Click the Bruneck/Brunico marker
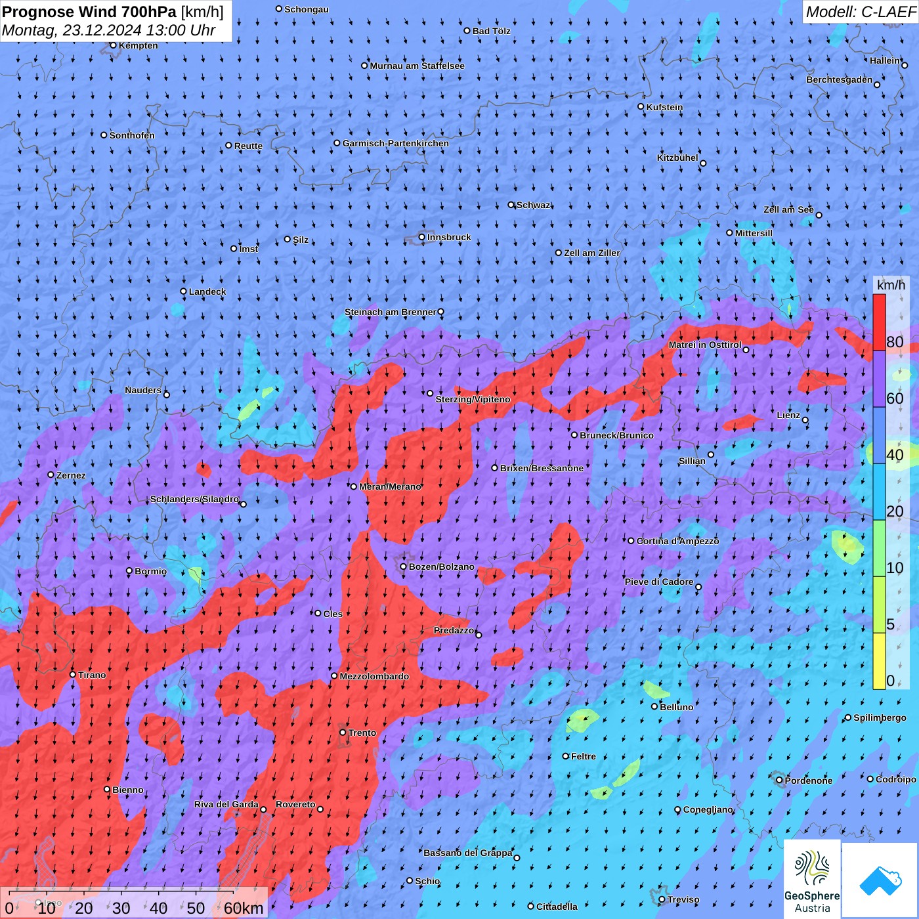Image resolution: width=919 pixels, height=919 pixels. 574,435
